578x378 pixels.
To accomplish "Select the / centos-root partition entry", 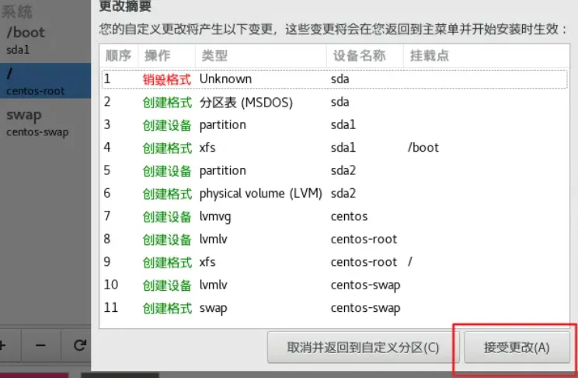I will tap(45, 81).
